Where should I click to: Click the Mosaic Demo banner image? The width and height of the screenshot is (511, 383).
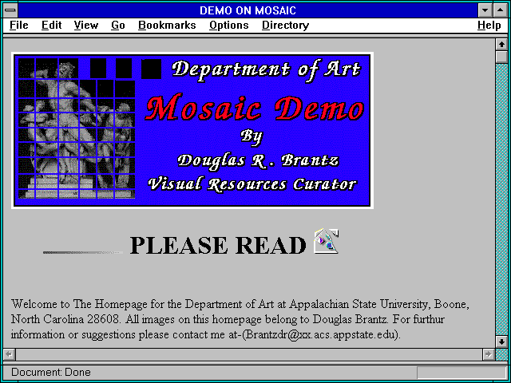coord(192,130)
